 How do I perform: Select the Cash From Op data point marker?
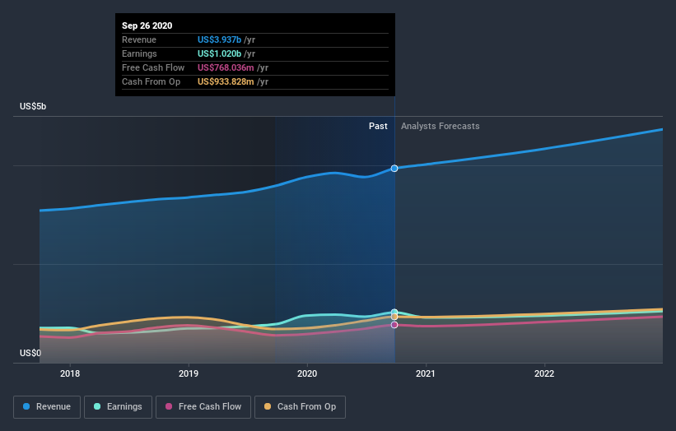394,317
